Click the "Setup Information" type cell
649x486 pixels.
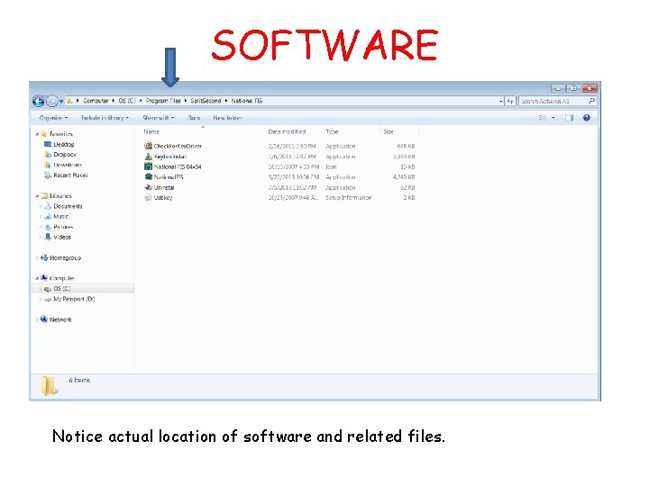click(x=349, y=197)
